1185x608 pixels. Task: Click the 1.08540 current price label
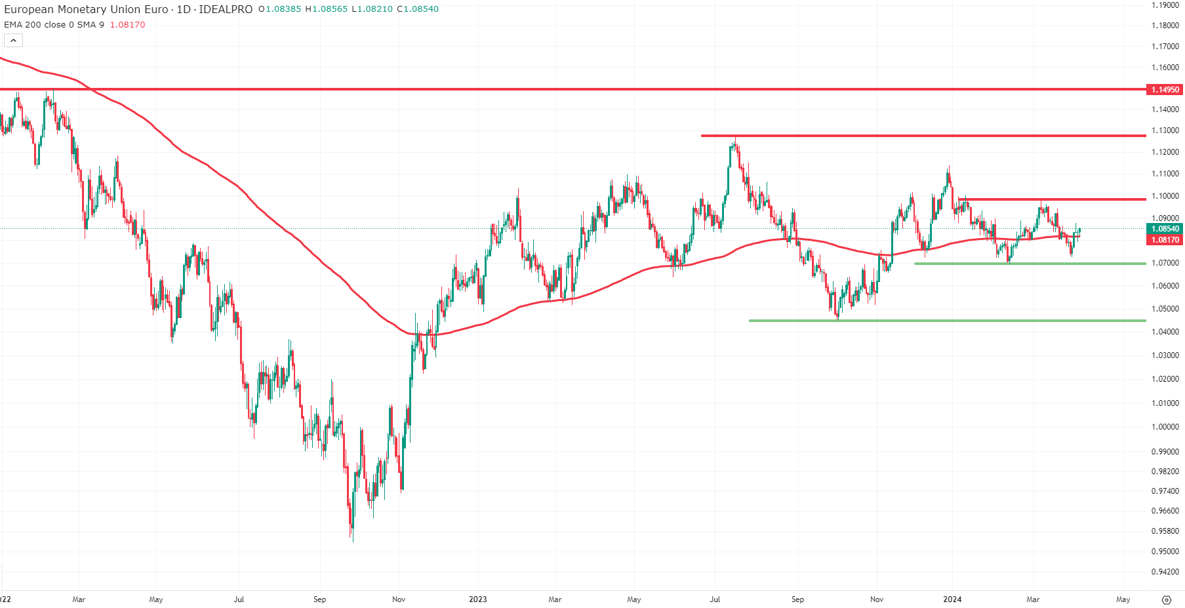pos(1165,229)
